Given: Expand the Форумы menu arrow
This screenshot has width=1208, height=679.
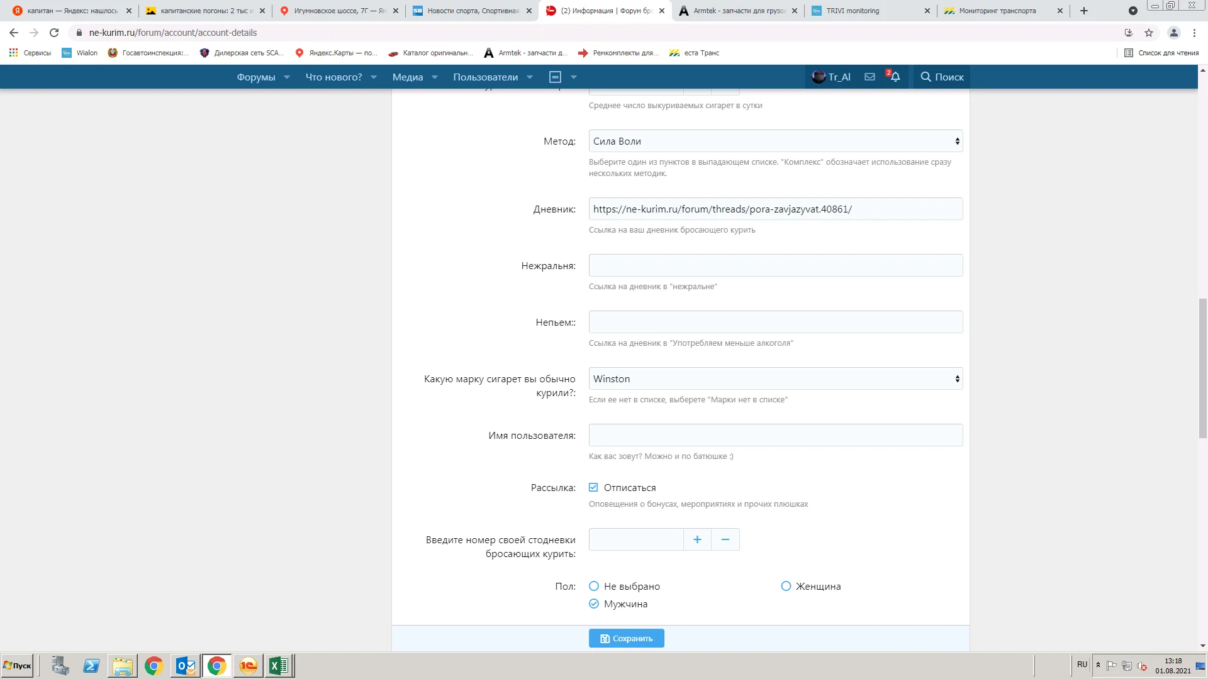Looking at the screenshot, I should pos(287,77).
